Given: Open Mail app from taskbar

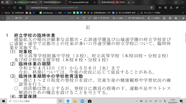Looking at the screenshot, I should (82, 101).
